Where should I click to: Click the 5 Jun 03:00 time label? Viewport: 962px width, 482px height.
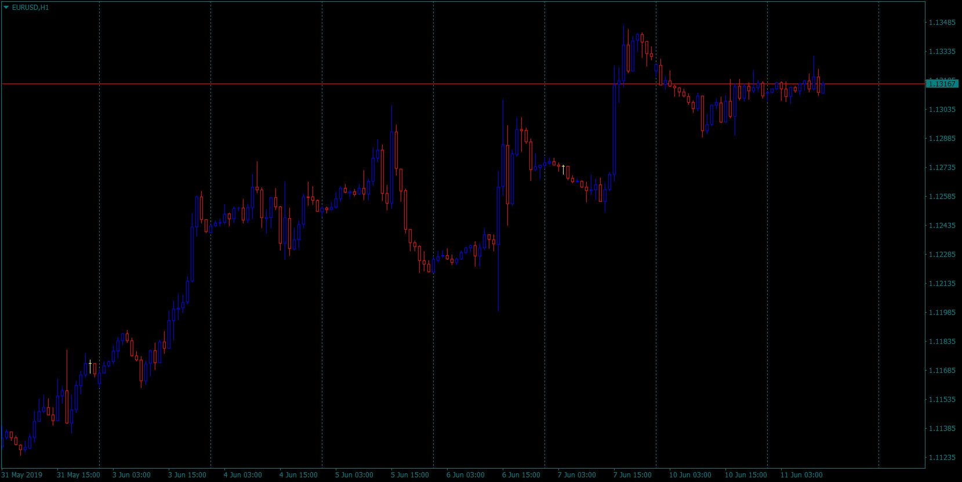pos(354,475)
